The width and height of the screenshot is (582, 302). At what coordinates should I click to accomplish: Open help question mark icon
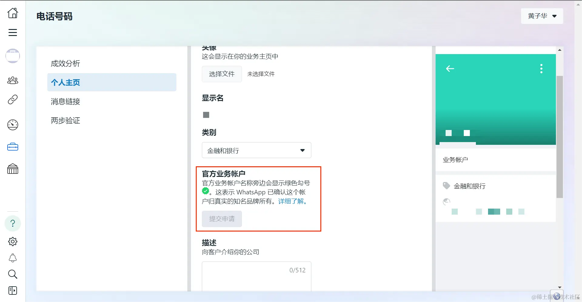[13, 223]
